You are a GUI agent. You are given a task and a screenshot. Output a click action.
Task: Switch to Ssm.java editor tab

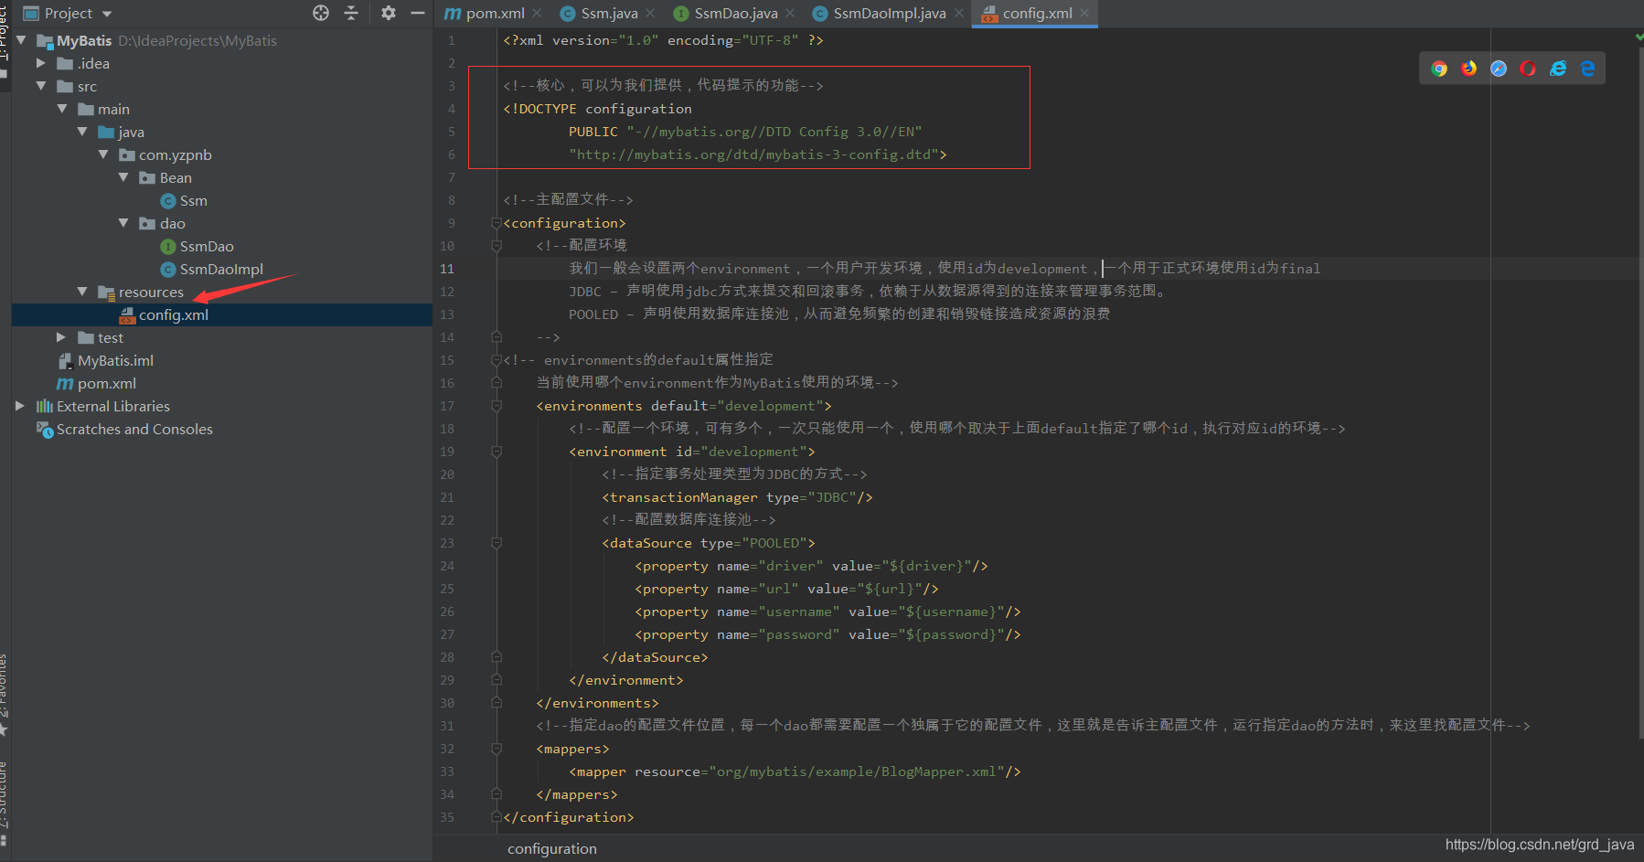coord(600,13)
